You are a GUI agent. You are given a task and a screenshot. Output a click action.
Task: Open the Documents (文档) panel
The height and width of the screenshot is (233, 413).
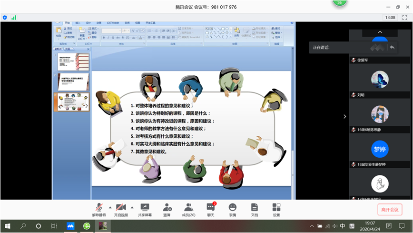(x=255, y=210)
